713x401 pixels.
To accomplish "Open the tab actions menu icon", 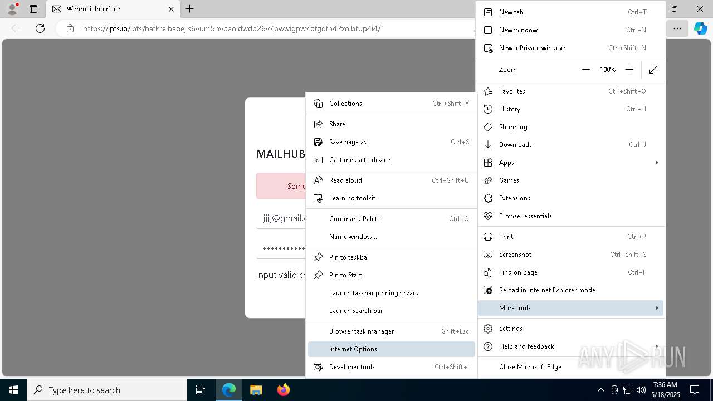I will point(33,9).
